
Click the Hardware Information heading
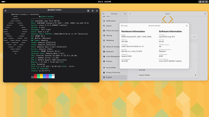133,31
